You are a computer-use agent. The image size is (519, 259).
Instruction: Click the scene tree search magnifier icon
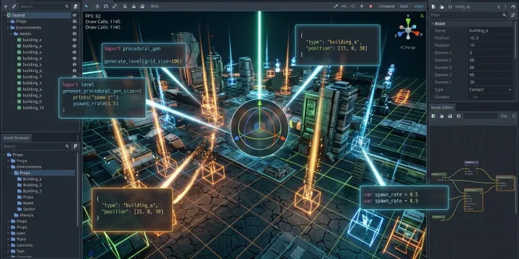pos(67,6)
